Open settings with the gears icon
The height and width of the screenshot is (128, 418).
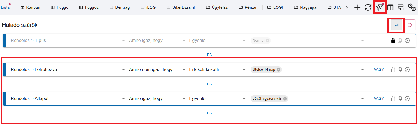pos(412,7)
